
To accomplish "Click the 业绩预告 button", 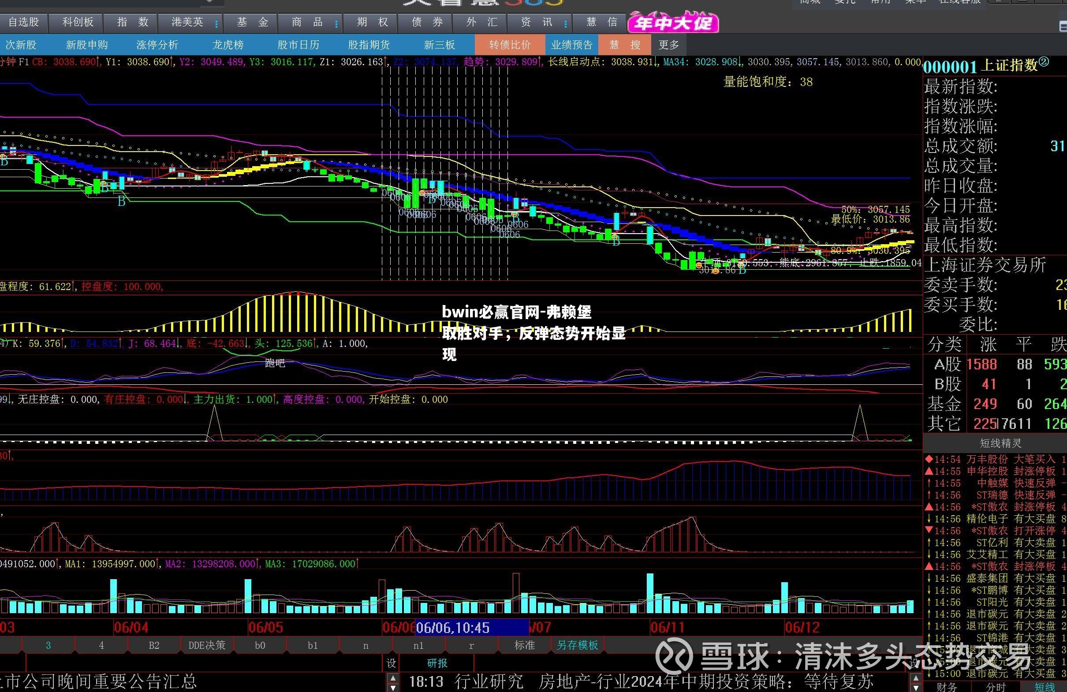I will pos(571,45).
